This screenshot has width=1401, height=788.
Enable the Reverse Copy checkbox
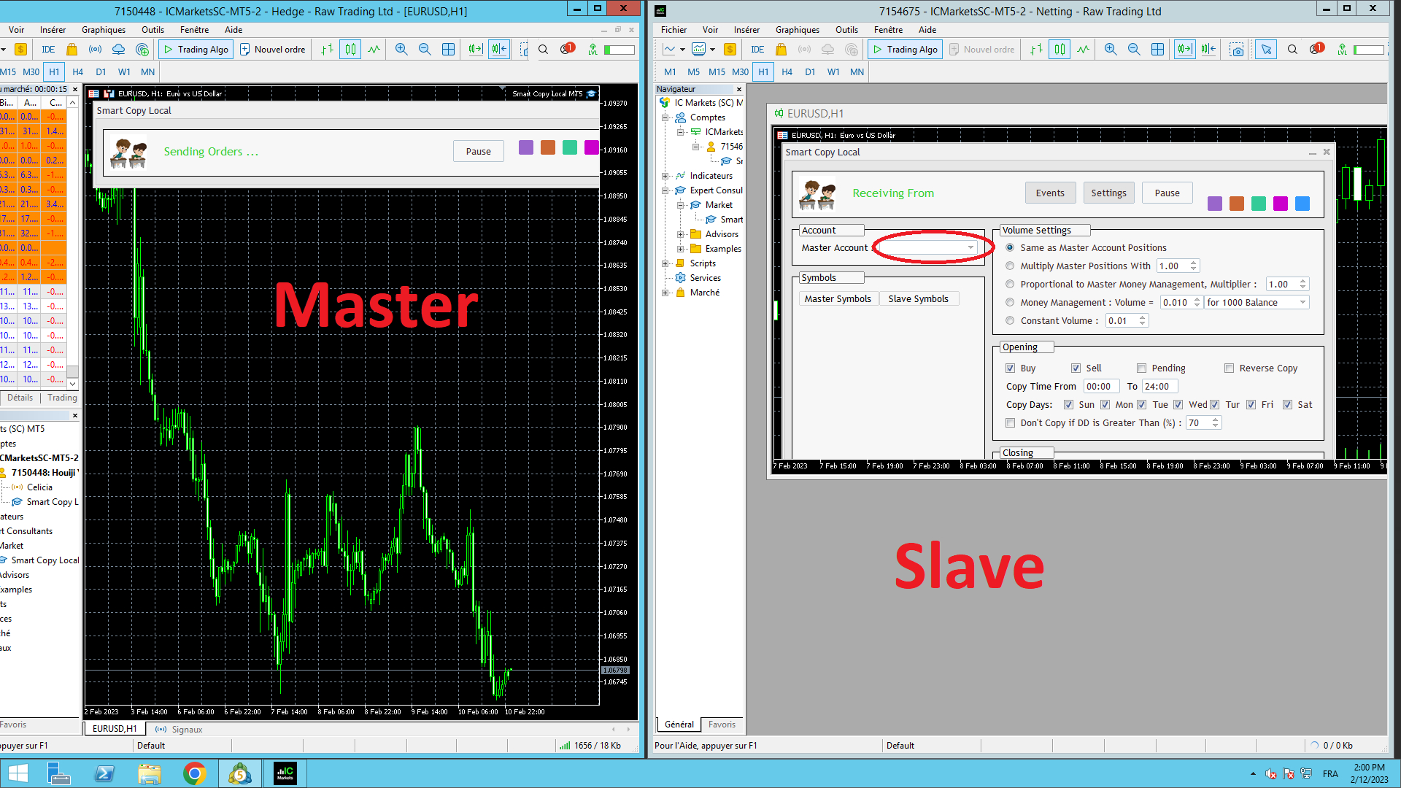click(1229, 368)
